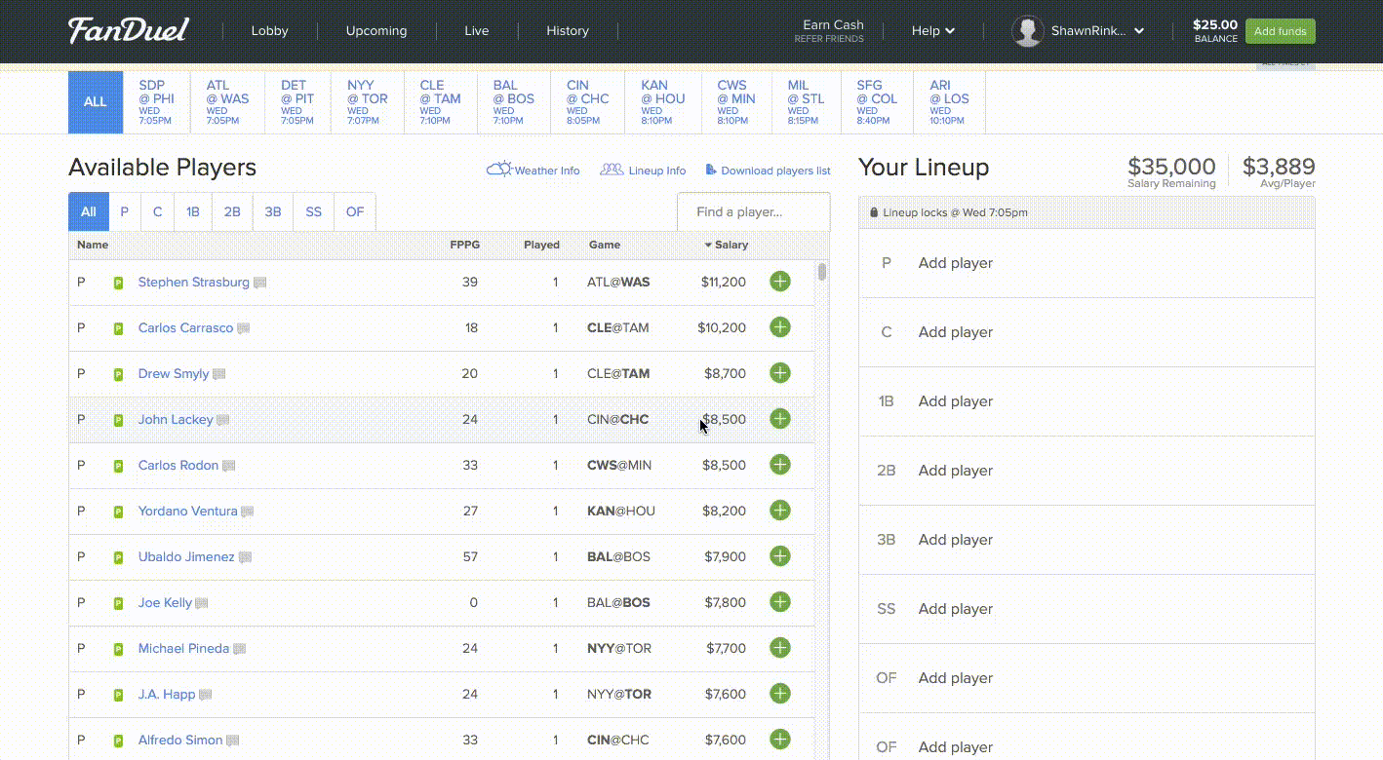
Task: Filter by CIN @ CHC game
Action: click(x=587, y=101)
